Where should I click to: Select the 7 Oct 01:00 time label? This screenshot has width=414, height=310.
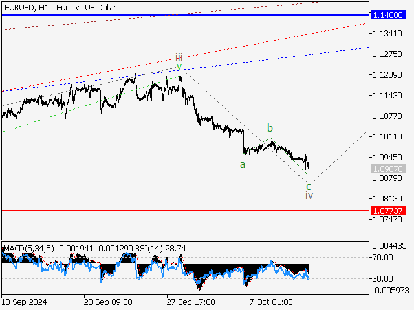coord(270,302)
